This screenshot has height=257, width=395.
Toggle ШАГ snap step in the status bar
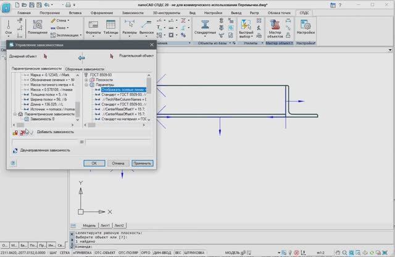point(53,253)
